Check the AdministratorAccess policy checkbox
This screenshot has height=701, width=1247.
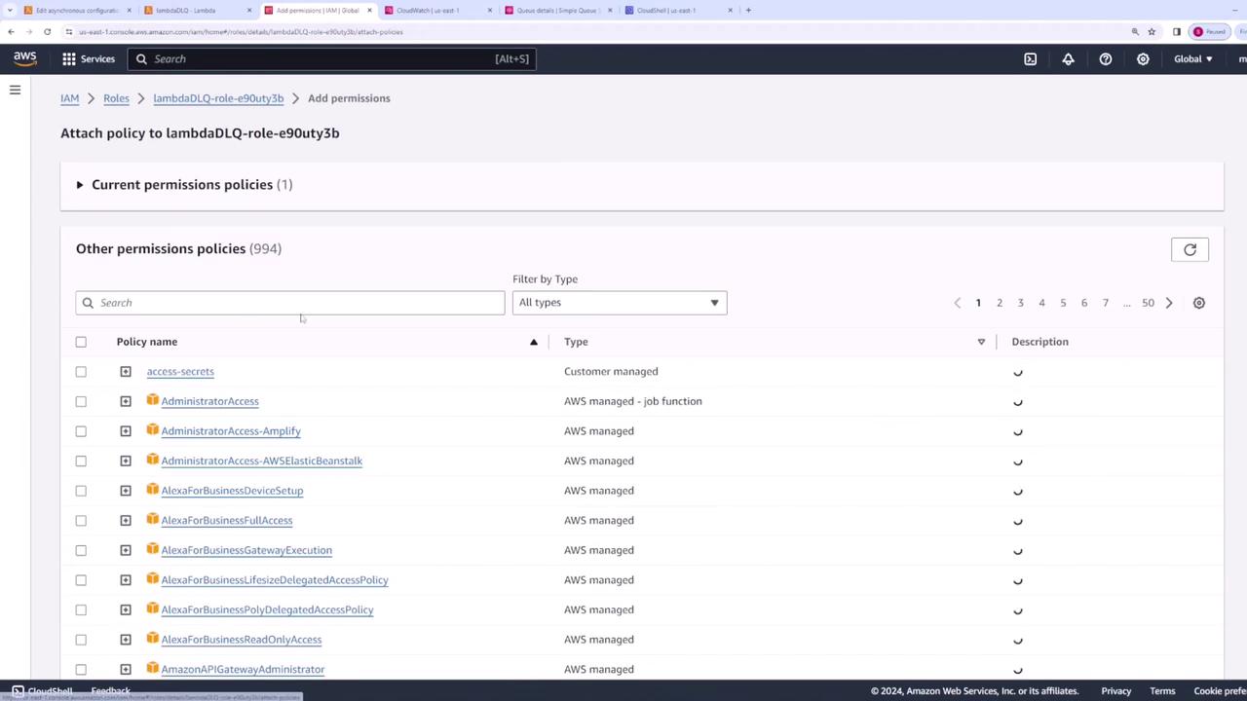click(x=81, y=401)
